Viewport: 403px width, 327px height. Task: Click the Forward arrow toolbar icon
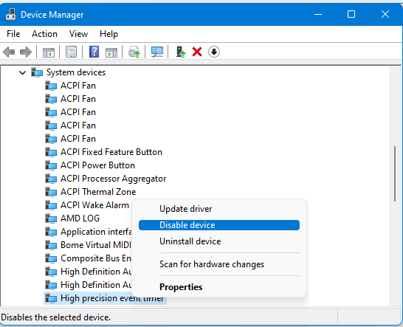tap(26, 52)
